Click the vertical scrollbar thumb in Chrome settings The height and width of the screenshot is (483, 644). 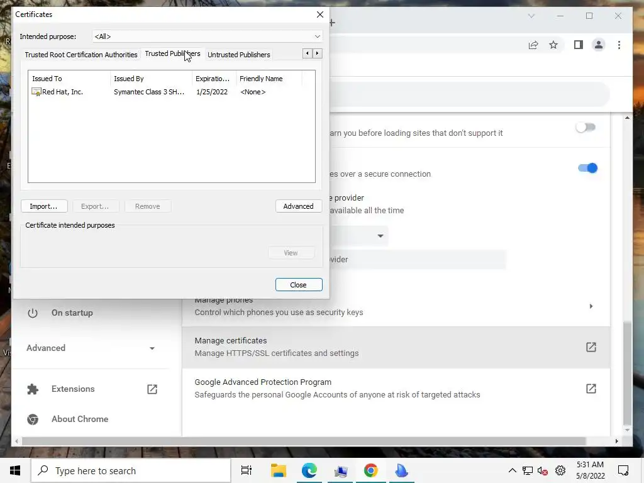(x=627, y=373)
